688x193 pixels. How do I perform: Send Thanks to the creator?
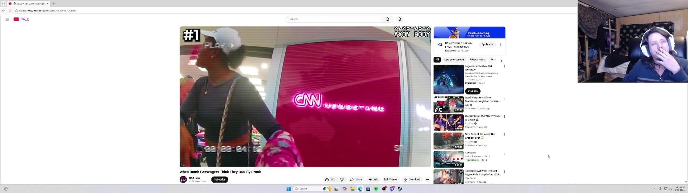[x=390, y=180]
